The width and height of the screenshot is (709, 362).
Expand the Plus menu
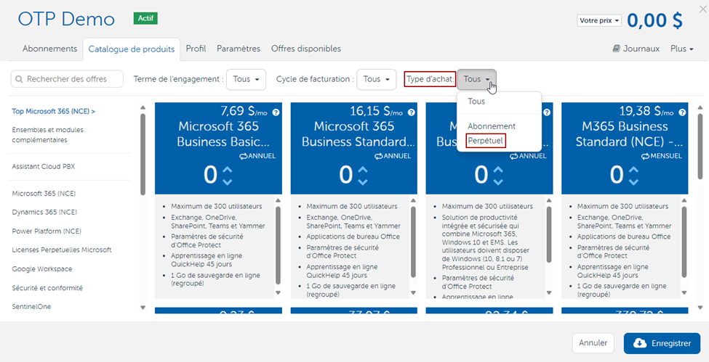pos(682,49)
